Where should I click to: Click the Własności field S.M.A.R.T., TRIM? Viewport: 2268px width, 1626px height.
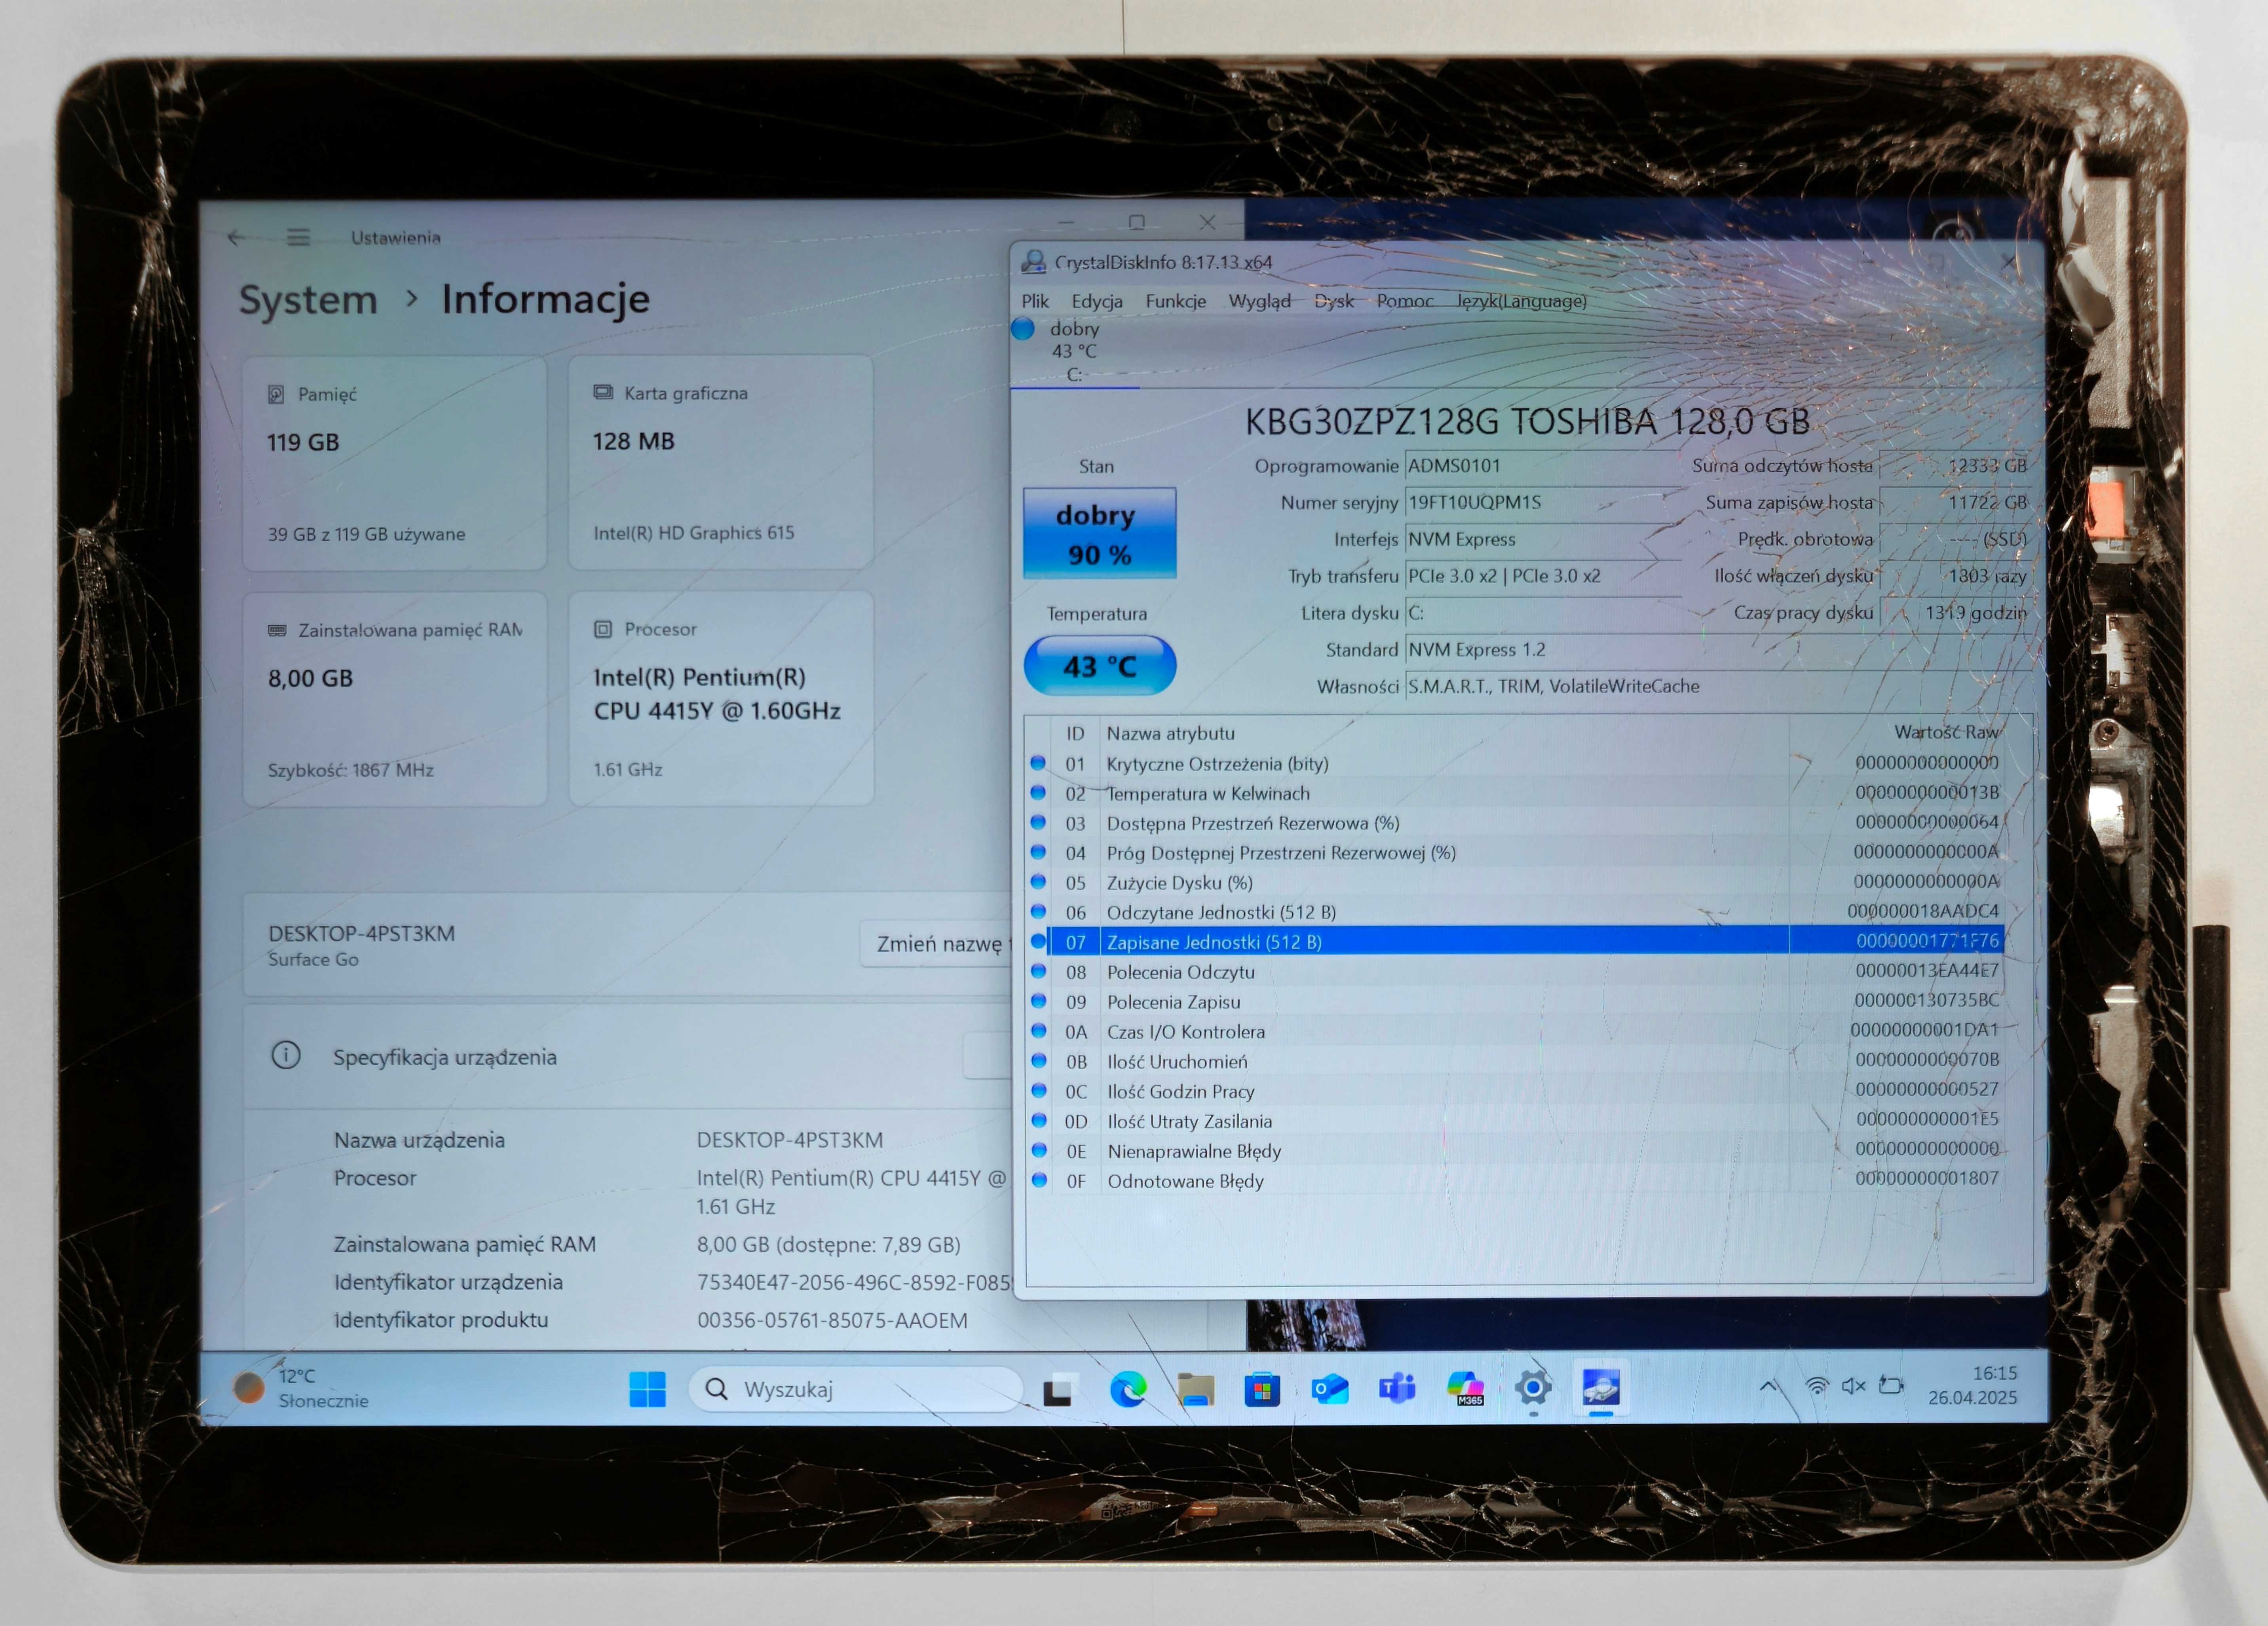tap(1718, 686)
